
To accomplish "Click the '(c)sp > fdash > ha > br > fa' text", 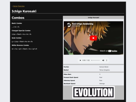I will pos(21,34).
